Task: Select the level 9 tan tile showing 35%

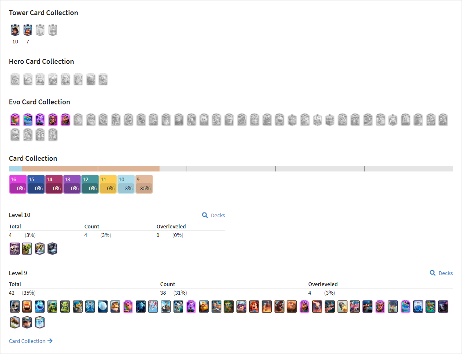Action: 144,184
